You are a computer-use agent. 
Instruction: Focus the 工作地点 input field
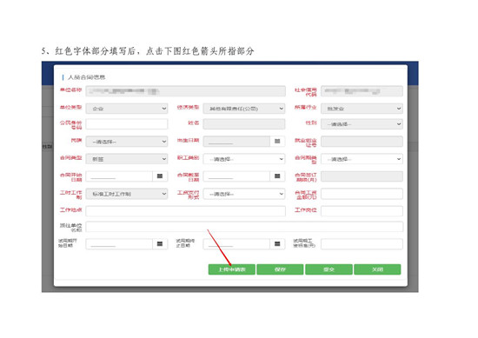pyautogui.click(x=186, y=211)
